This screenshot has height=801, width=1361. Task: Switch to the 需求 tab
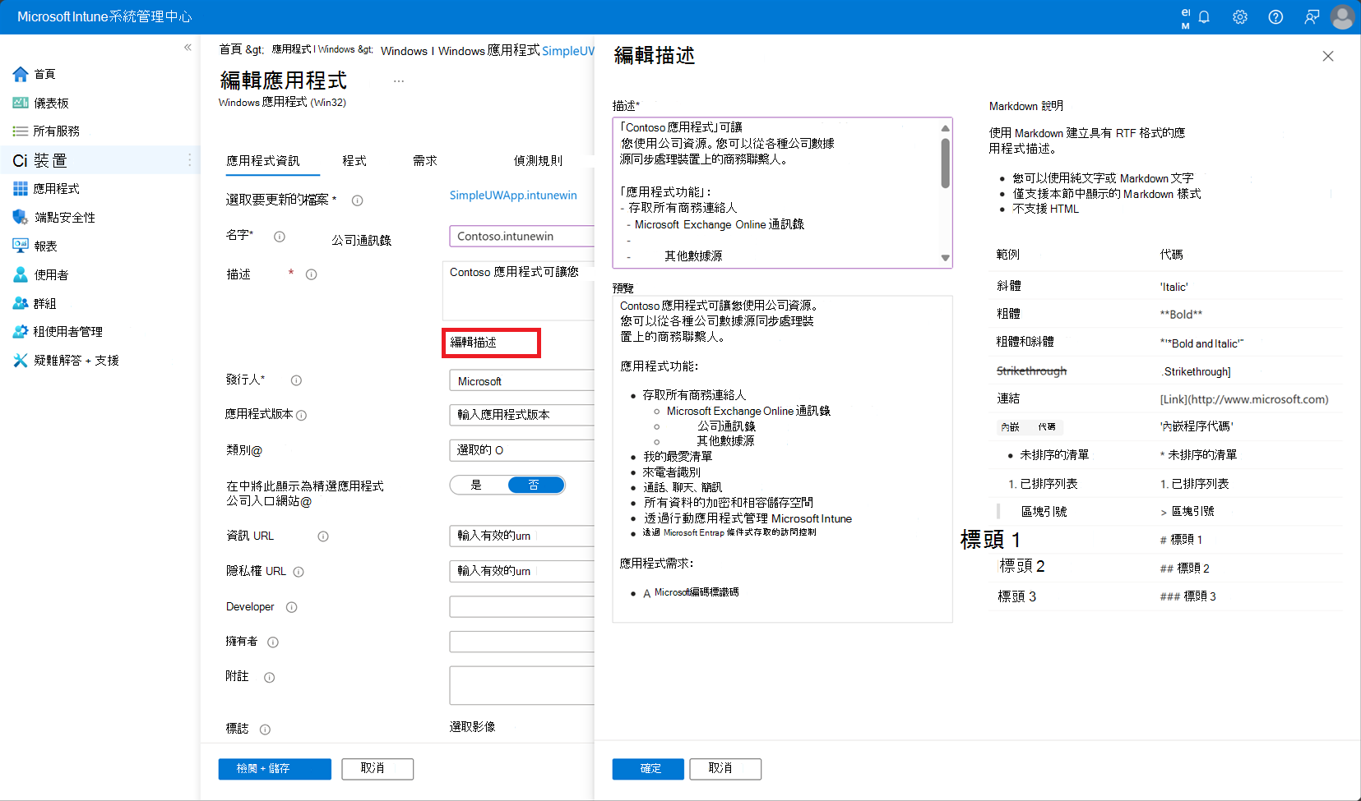(425, 161)
